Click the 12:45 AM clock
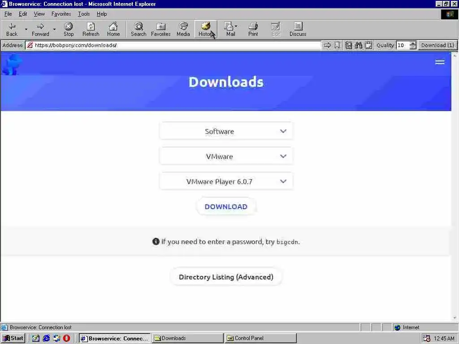This screenshot has height=344, width=459. point(444,339)
